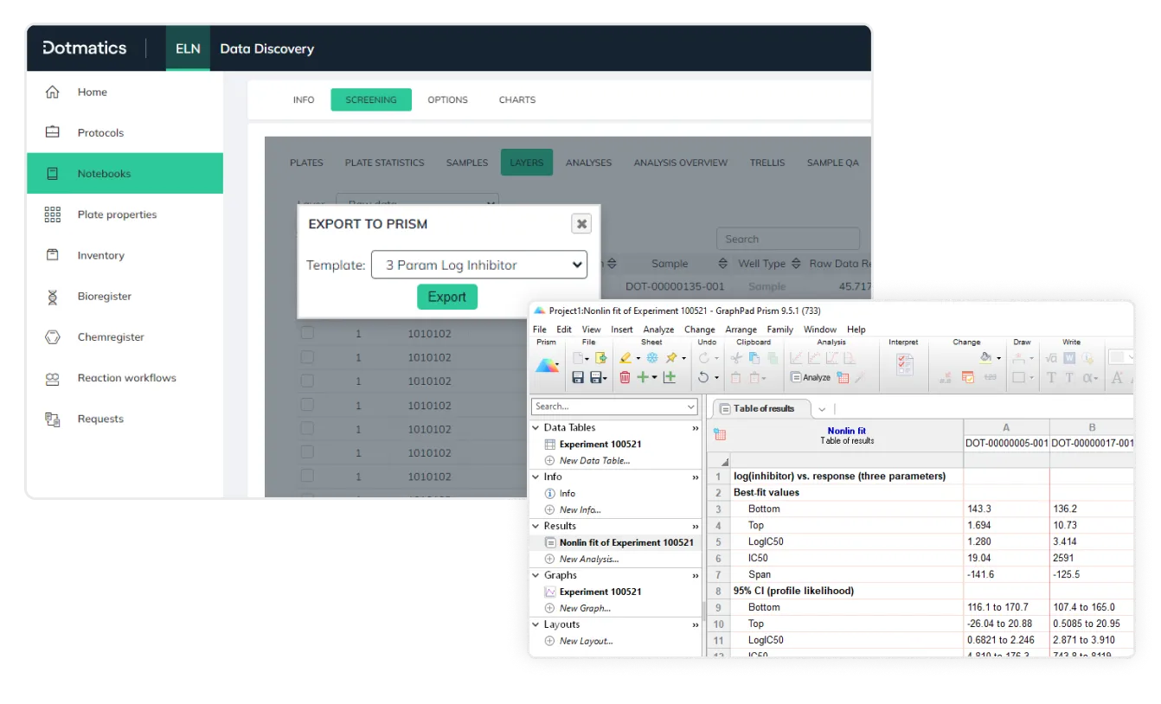Select the PLATE STATISTICS tab
The image size is (1161, 704).
tap(385, 163)
